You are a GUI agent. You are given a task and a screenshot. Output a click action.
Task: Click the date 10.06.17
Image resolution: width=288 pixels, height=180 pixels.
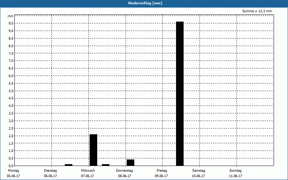(x=198, y=176)
